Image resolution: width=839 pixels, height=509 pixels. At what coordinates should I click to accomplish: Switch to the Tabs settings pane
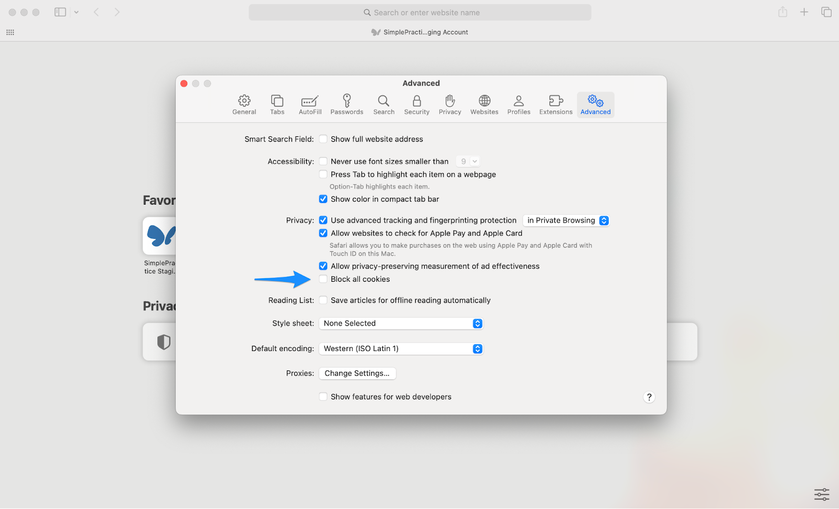[277, 104]
